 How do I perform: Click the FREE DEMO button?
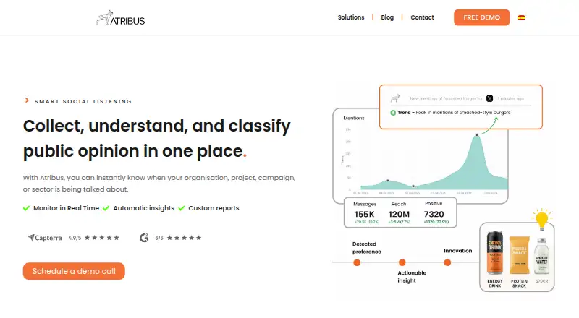pyautogui.click(x=481, y=17)
